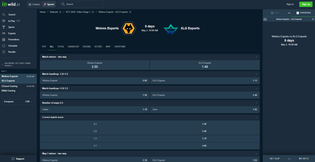This screenshot has height=162, width=315.
Task: Click the XLG Esports team logo
Action: tap(171, 29)
